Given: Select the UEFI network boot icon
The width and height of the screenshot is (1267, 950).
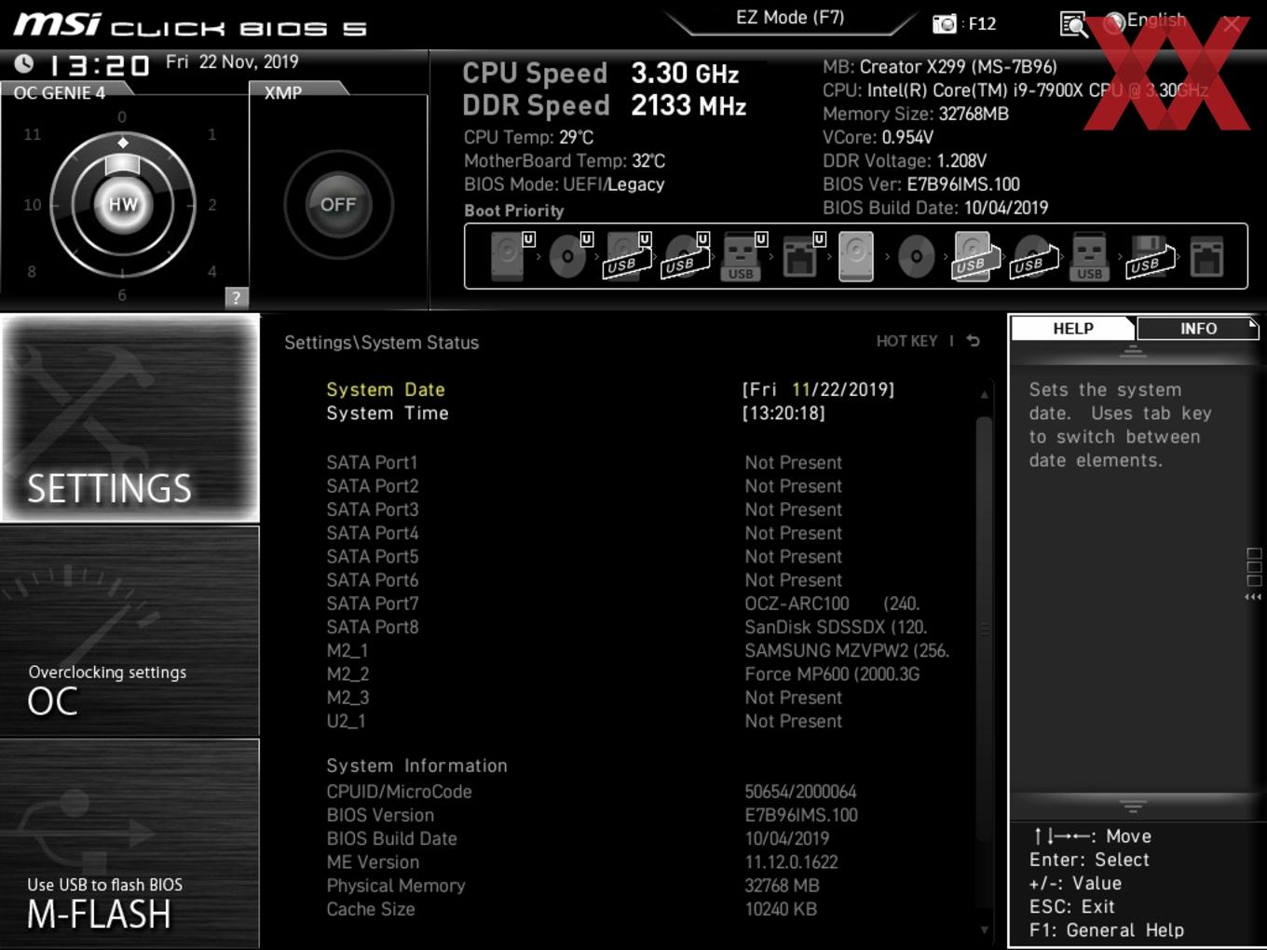Looking at the screenshot, I should pyautogui.click(x=802, y=256).
